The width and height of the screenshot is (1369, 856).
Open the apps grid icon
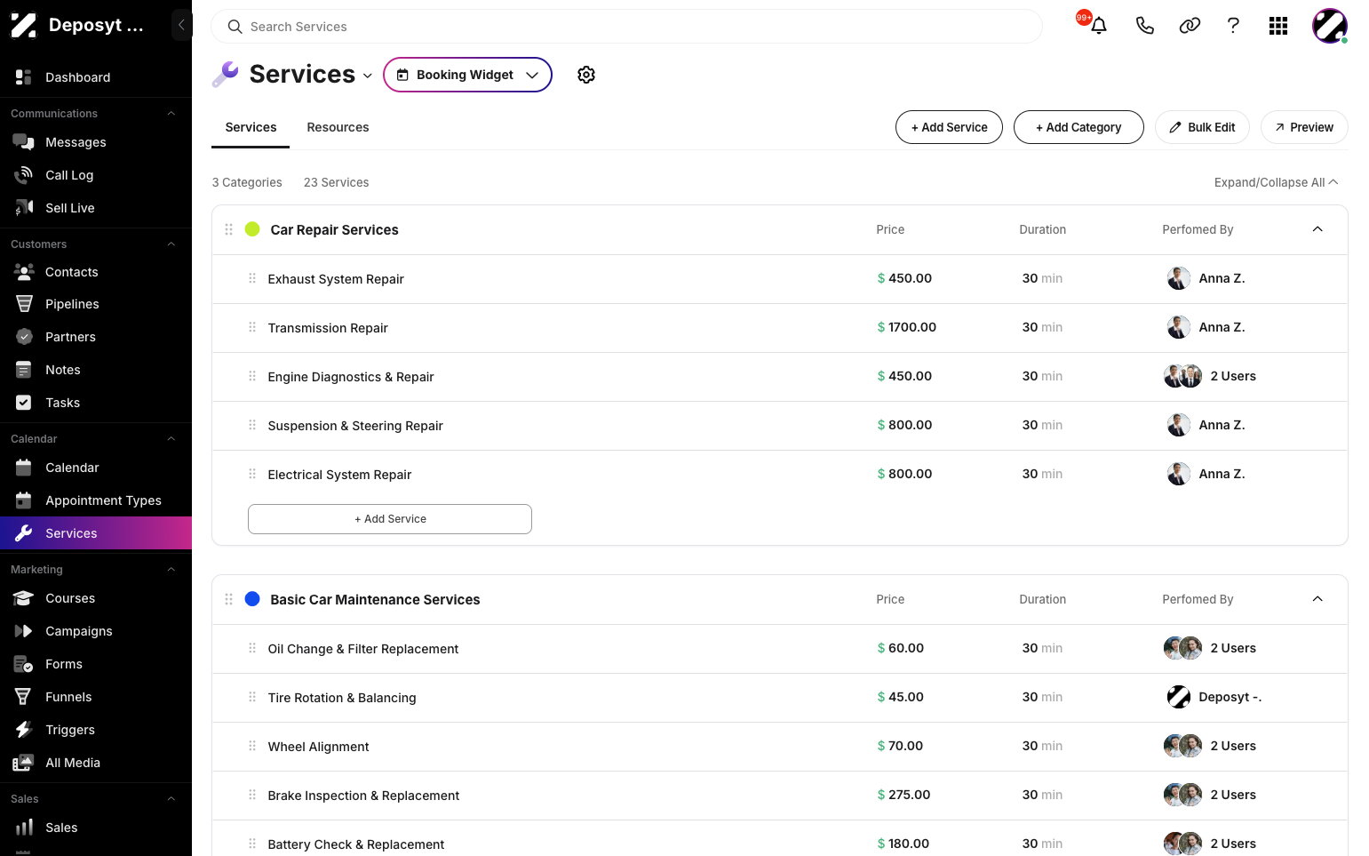1278,26
